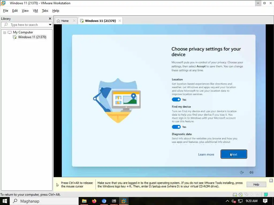Open the Help menu
The width and height of the screenshot is (274, 205).
click(56, 11)
